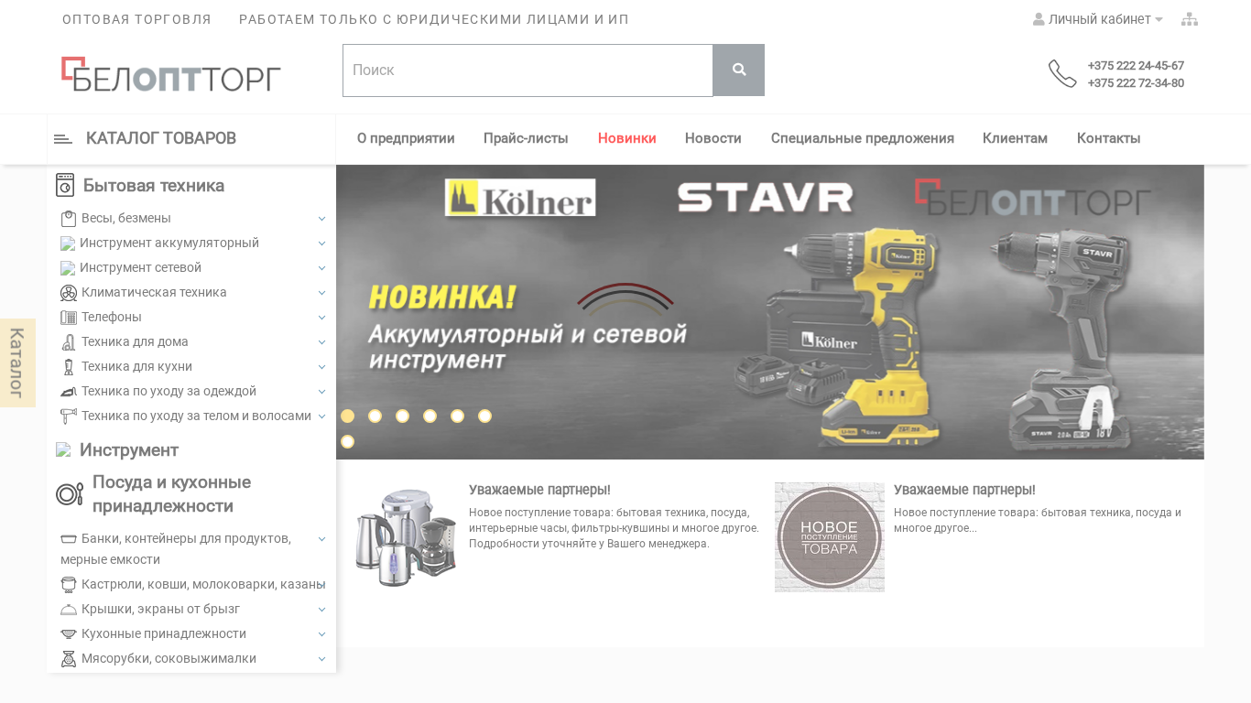This screenshot has width=1251, height=703.
Task: Expand Техника по уходу за одеждой chevron
Action: point(322,392)
